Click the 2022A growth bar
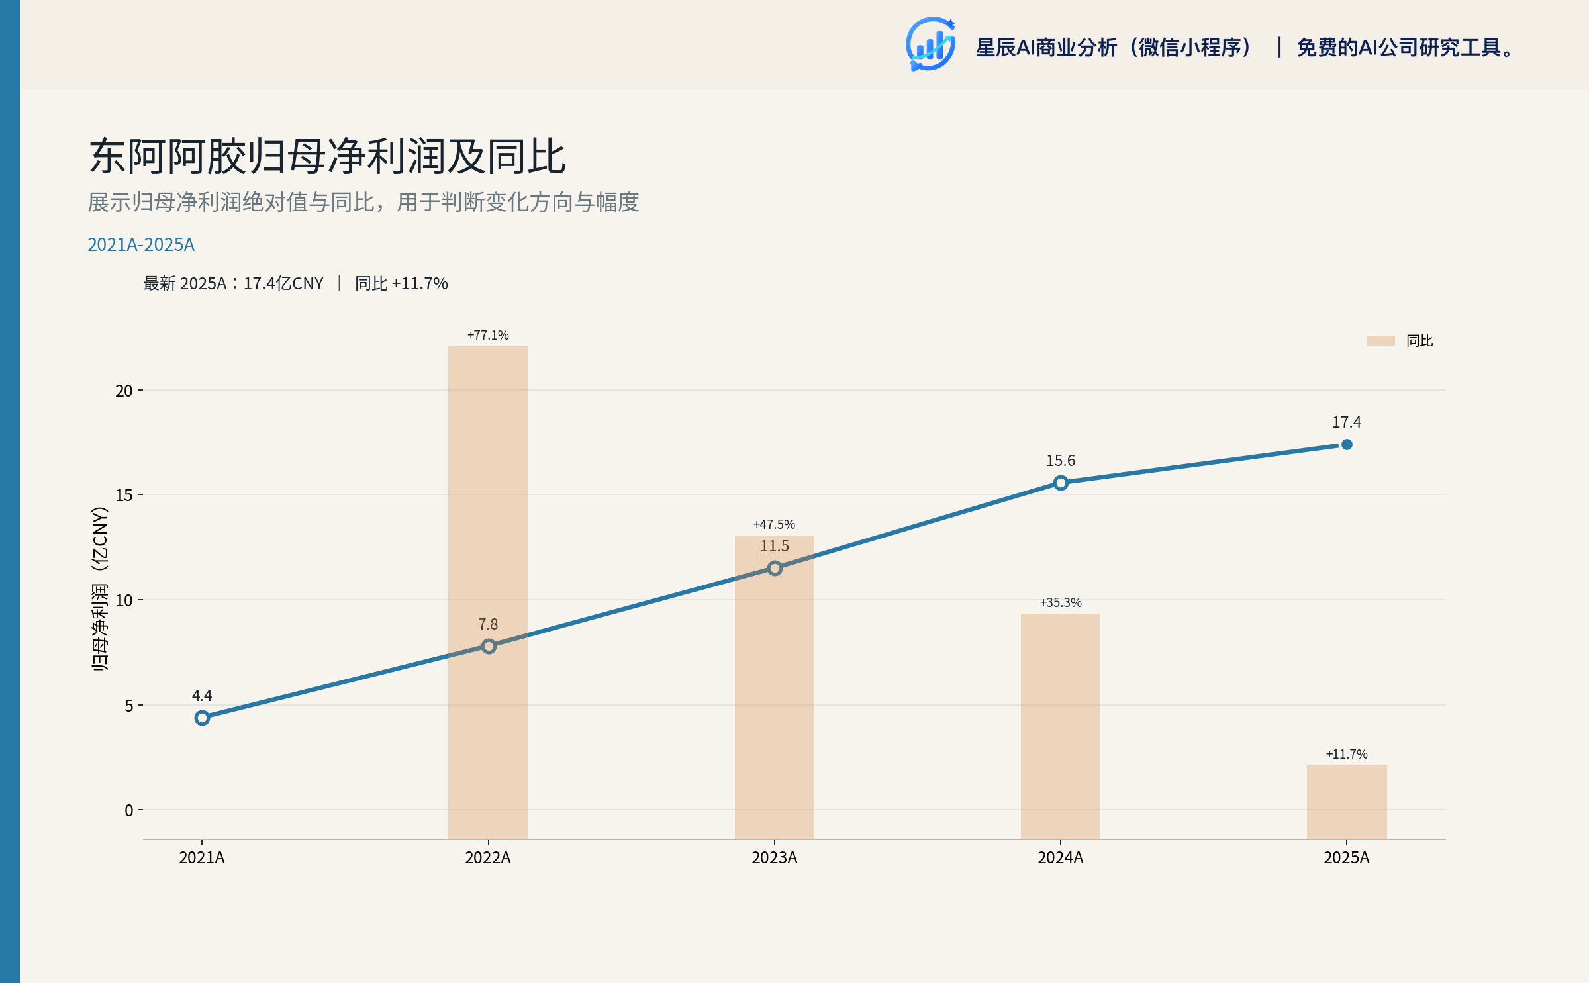The image size is (1589, 983). [x=488, y=592]
